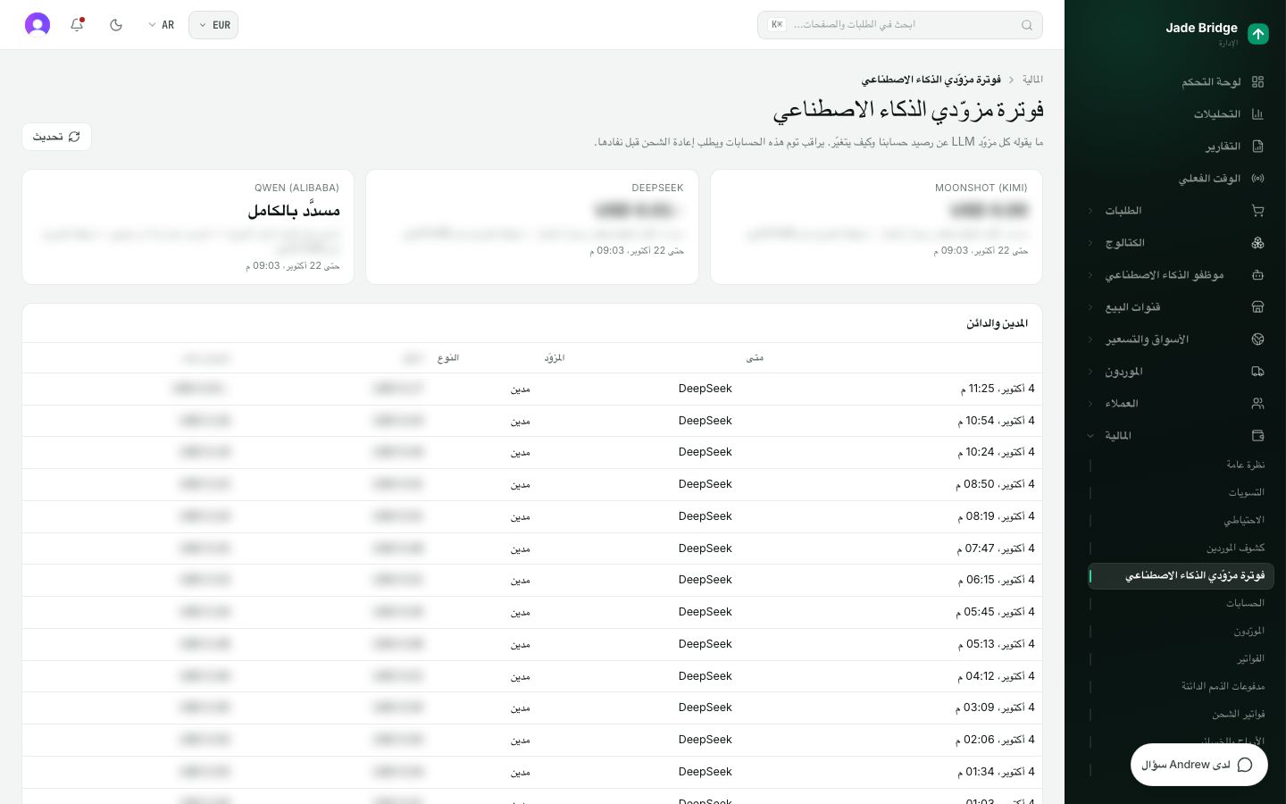Expand the الموردون menu chevron

click(1090, 372)
